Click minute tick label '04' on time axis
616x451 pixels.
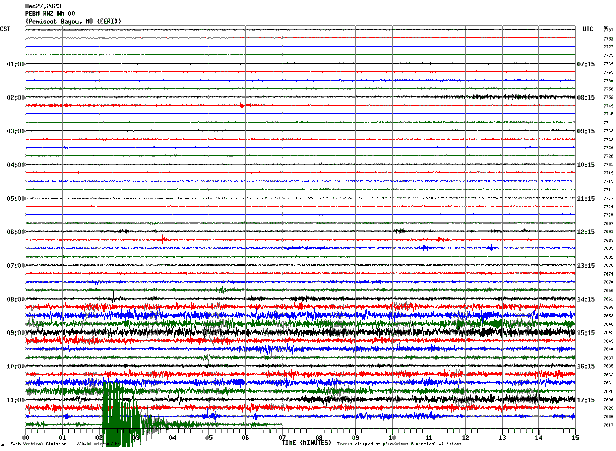(172, 438)
